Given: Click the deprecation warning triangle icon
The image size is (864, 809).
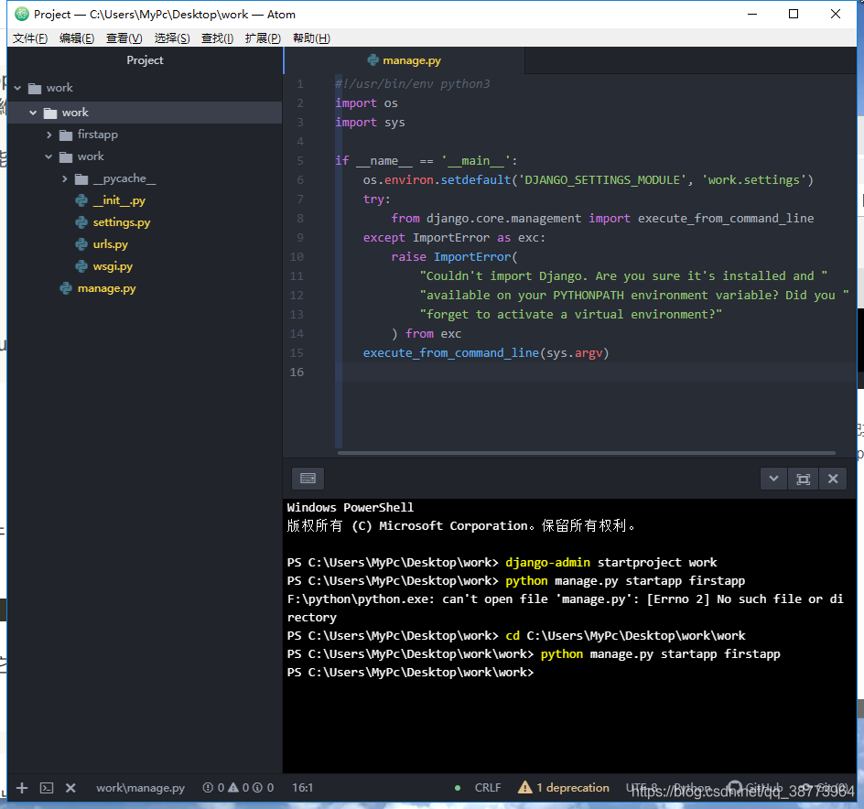Looking at the screenshot, I should click(x=525, y=788).
